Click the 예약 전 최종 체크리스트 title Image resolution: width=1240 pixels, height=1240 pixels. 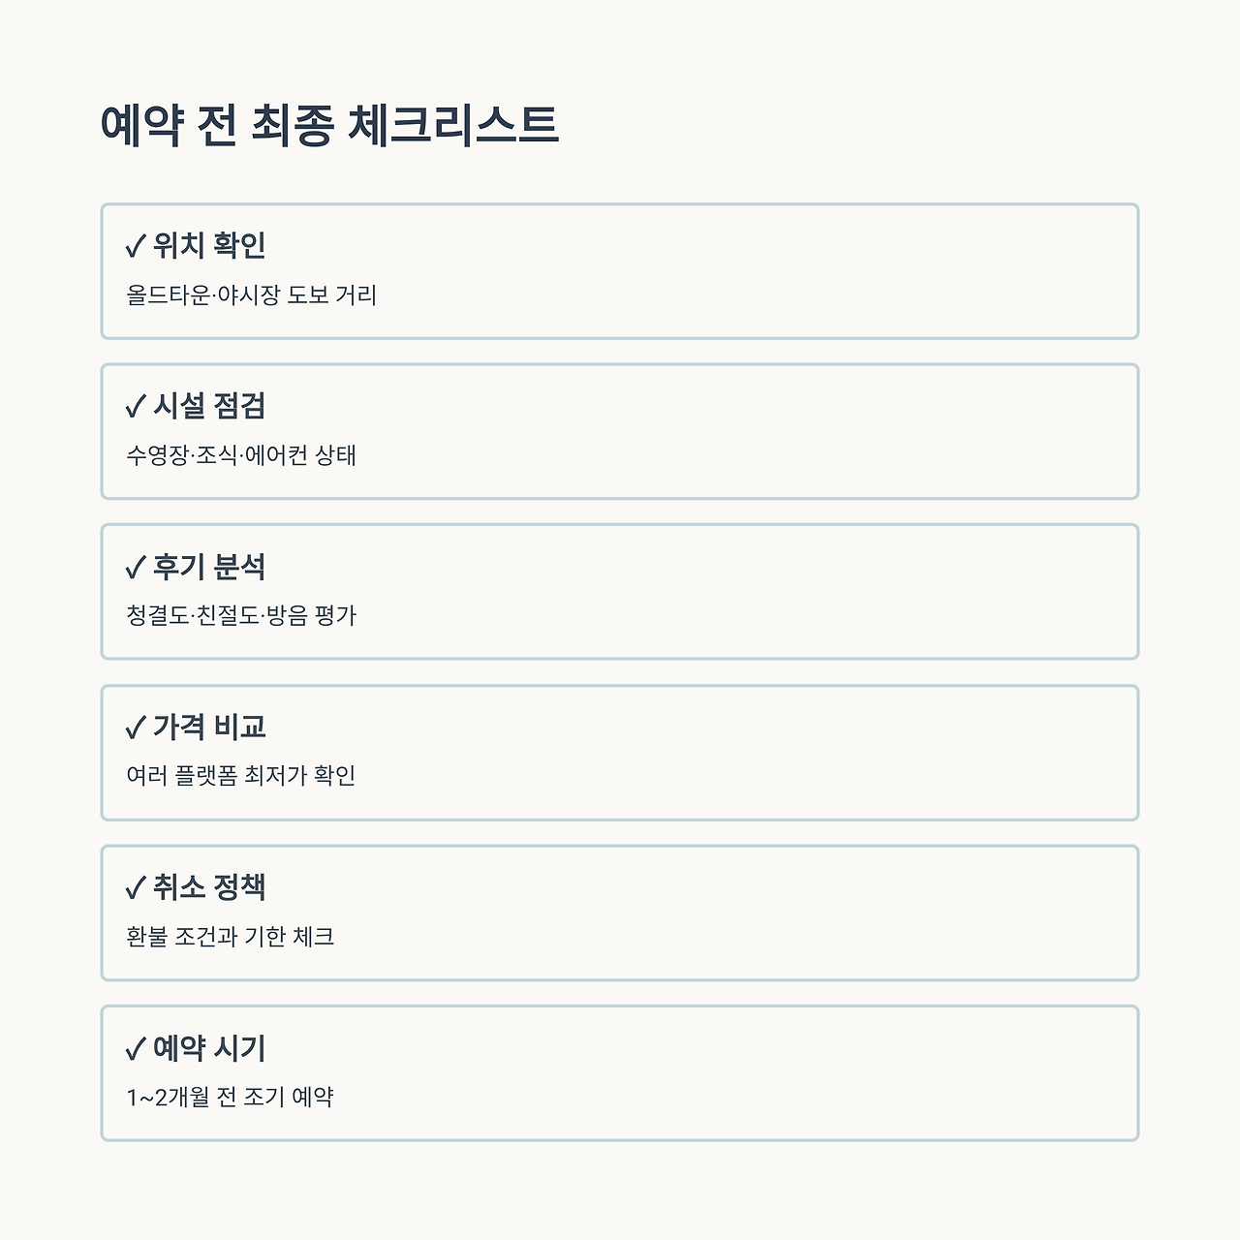(329, 125)
